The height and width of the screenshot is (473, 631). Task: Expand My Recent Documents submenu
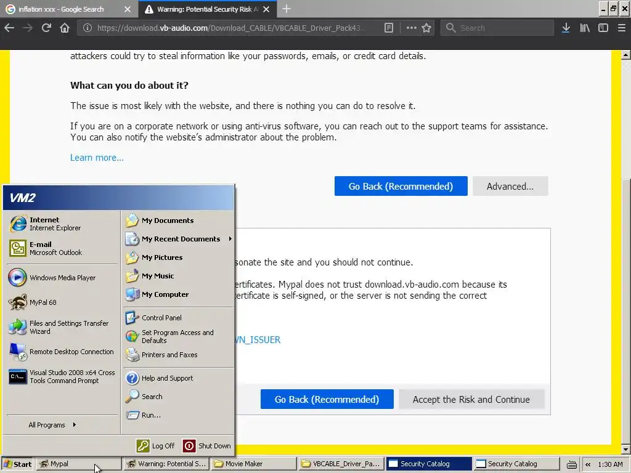tap(179, 239)
